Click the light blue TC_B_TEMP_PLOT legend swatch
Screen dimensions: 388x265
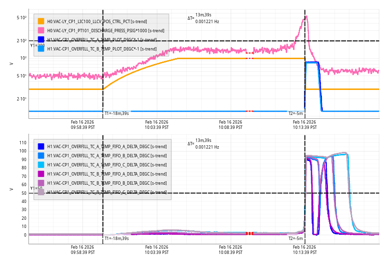41,49
